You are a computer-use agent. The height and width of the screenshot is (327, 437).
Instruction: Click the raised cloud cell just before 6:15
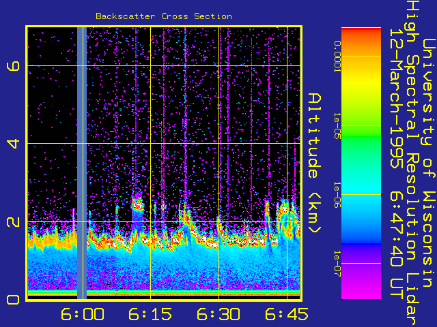(x=137, y=204)
